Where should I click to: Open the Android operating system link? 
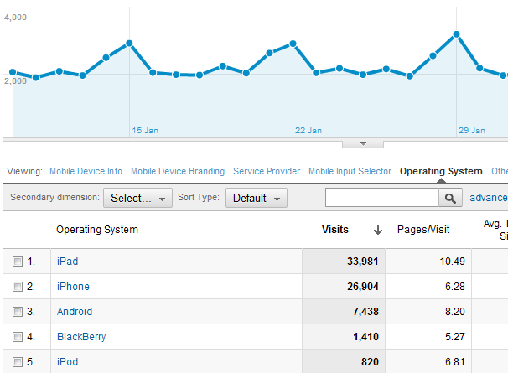[x=75, y=312]
